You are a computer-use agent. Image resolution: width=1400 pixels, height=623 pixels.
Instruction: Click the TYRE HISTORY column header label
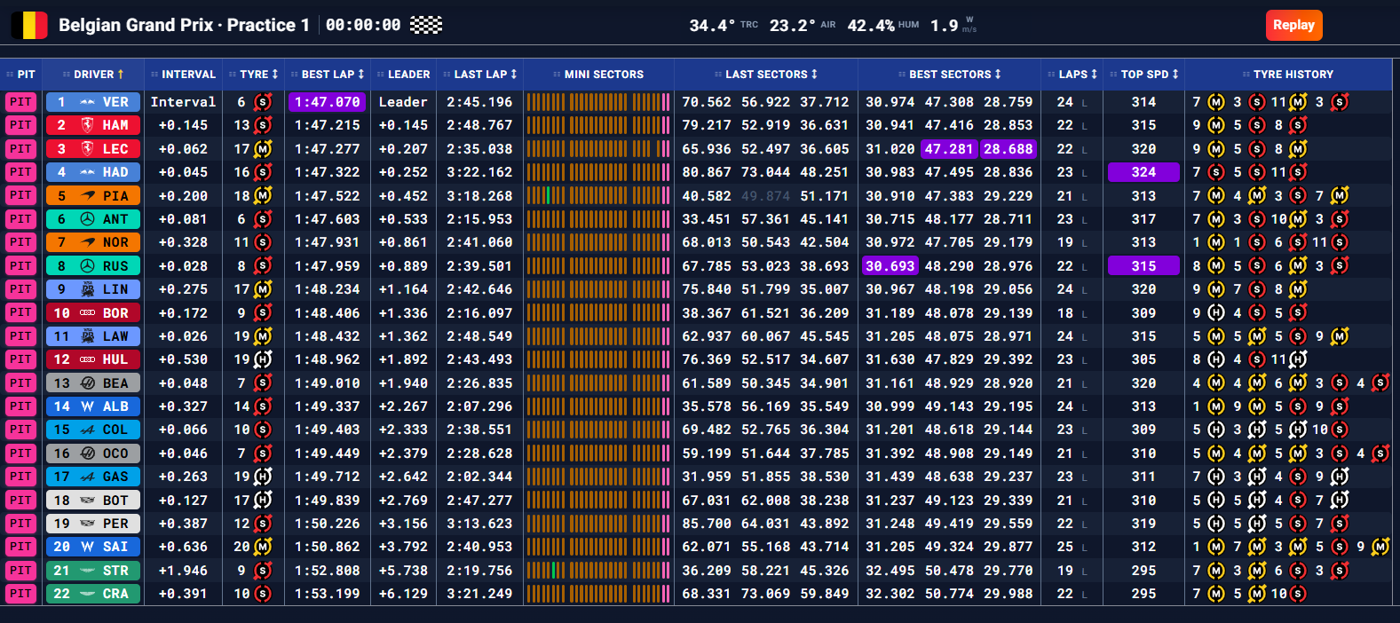pos(1293,75)
